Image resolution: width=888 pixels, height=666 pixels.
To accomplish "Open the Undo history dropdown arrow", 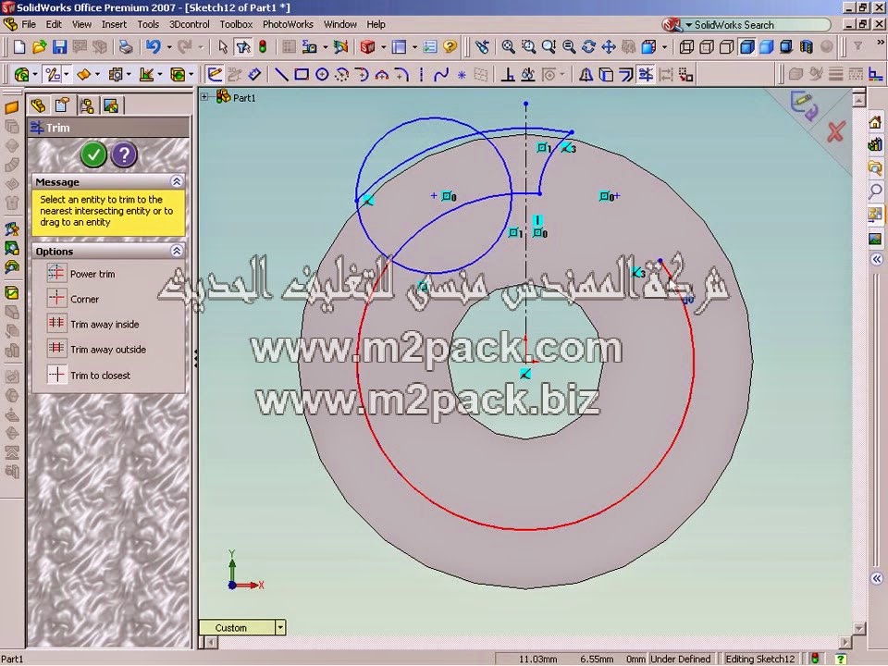I will (x=168, y=47).
